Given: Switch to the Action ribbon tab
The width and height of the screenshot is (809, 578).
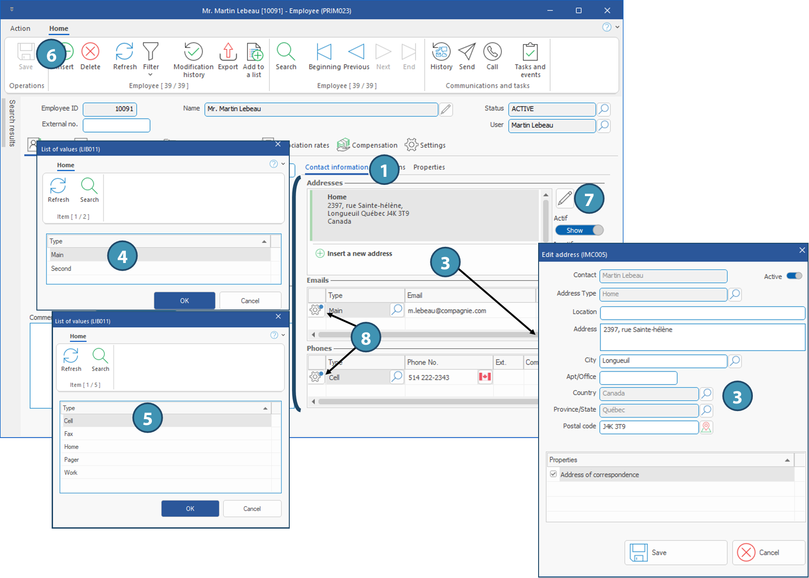Looking at the screenshot, I should pos(20,28).
